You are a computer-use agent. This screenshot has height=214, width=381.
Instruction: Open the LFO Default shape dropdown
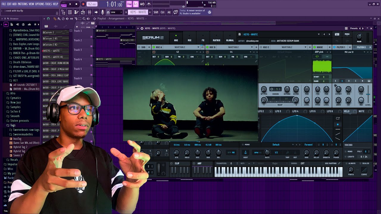point(278,145)
